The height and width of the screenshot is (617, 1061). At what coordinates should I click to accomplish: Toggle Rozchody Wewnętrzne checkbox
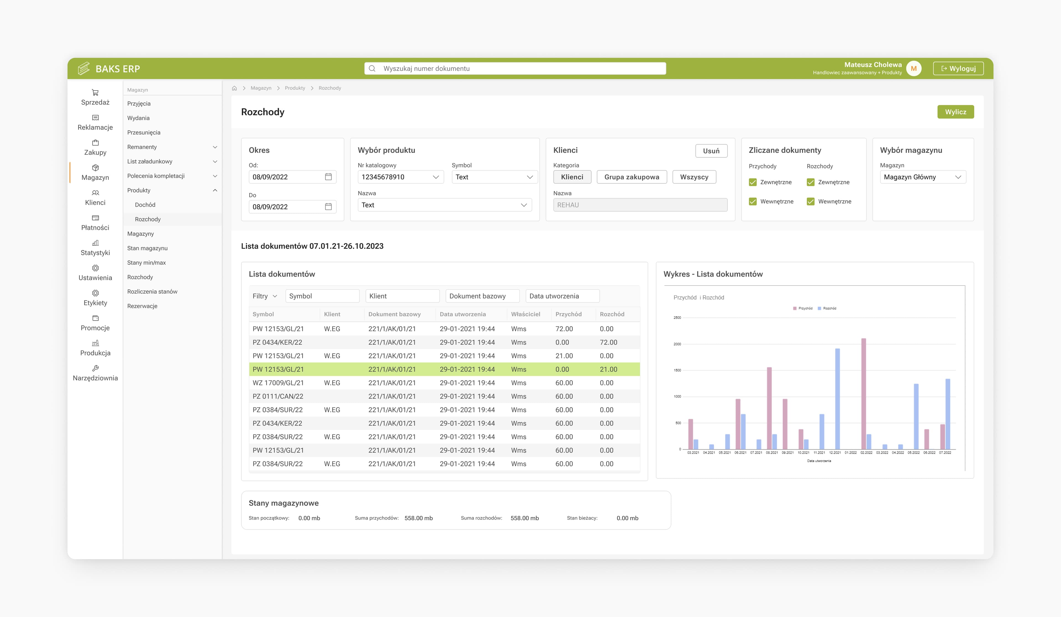[810, 202]
